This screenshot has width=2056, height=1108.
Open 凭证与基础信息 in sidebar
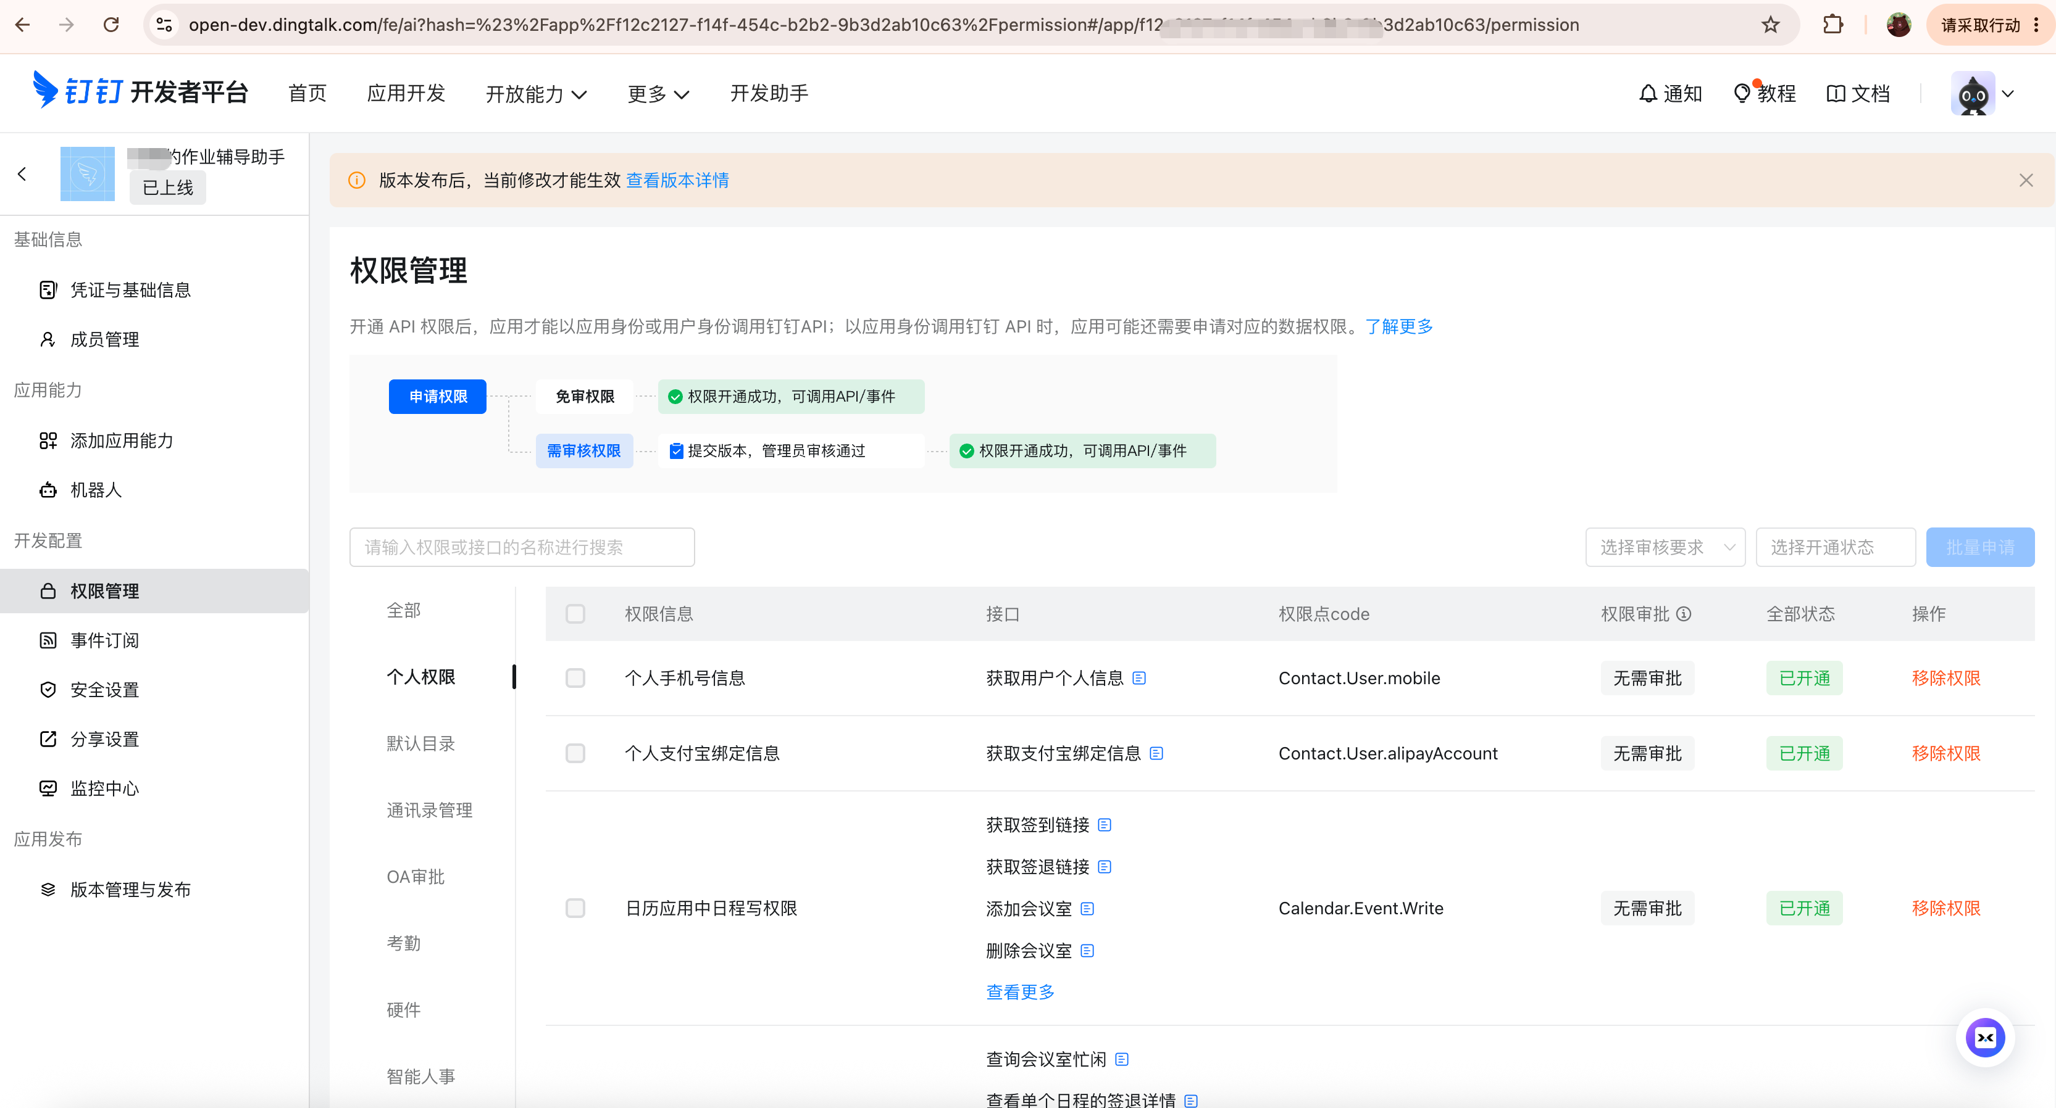pyautogui.click(x=154, y=289)
